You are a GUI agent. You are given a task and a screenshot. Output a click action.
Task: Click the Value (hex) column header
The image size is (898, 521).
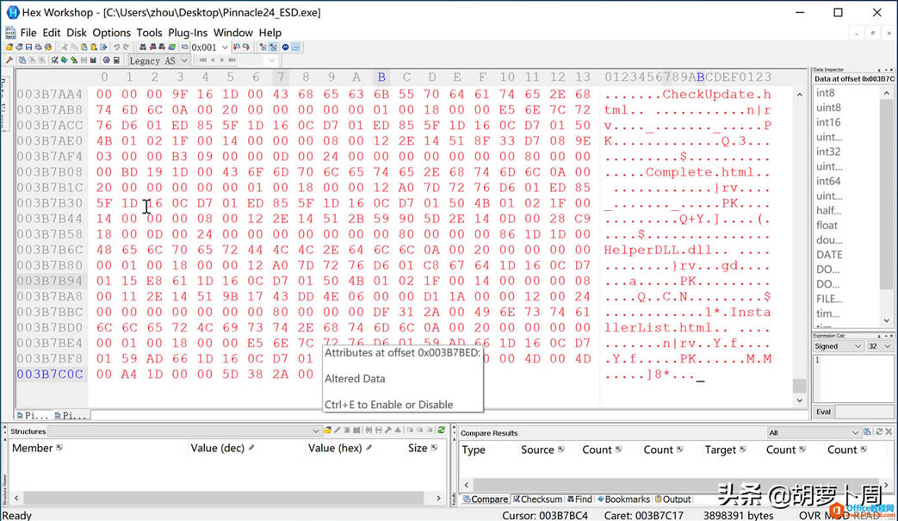pos(339,449)
